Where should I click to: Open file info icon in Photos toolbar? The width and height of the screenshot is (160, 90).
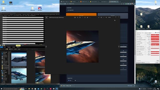click(85, 17)
